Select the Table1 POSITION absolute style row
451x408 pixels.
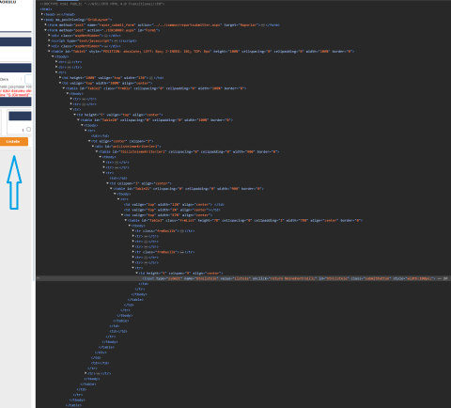coord(202,52)
